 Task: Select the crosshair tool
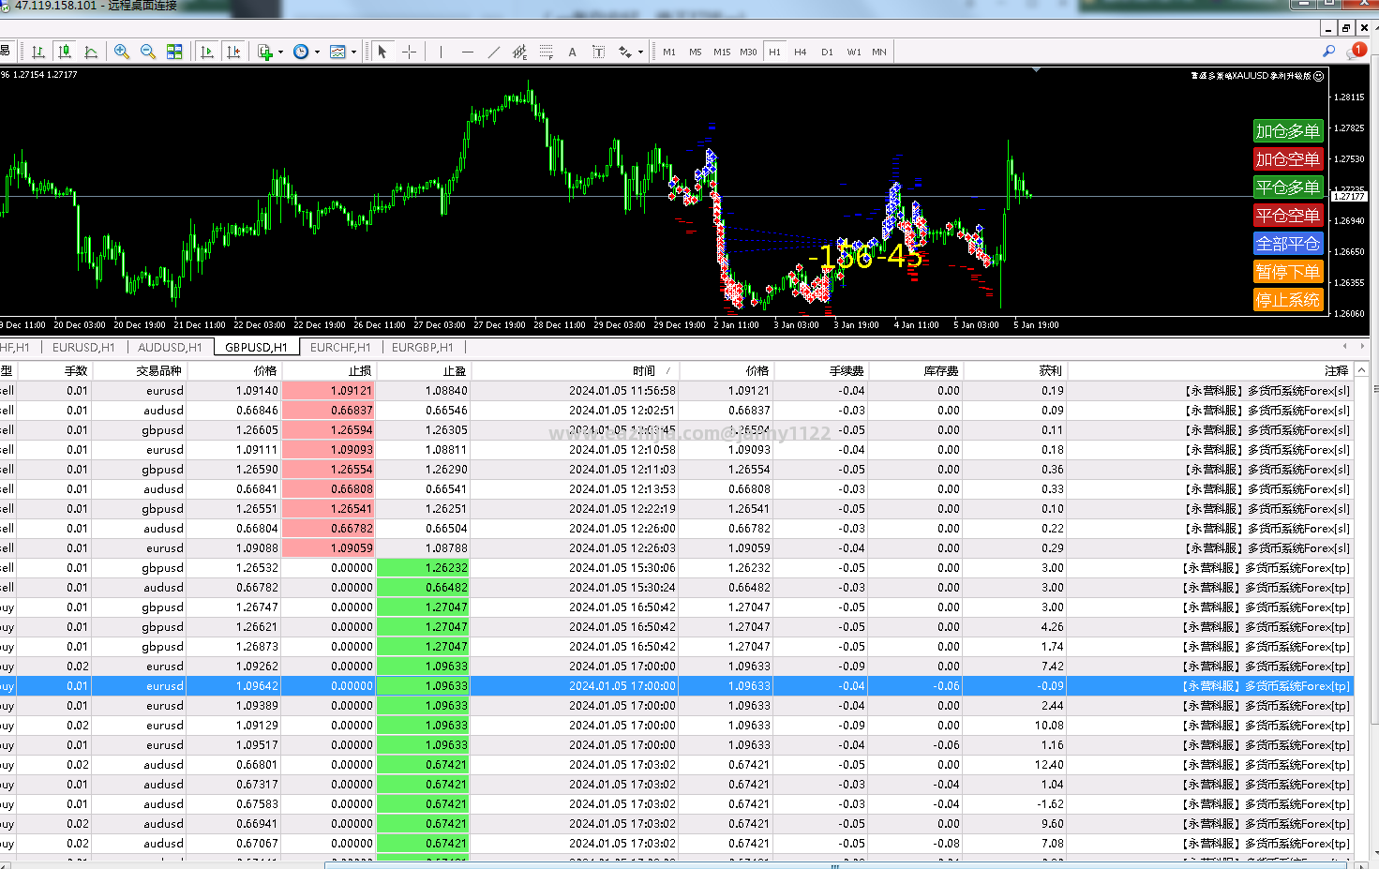[x=410, y=52]
